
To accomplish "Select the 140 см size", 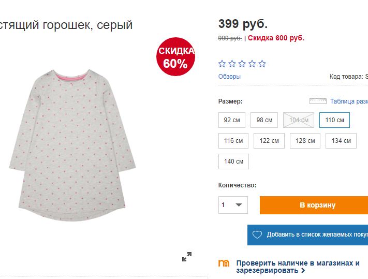I will point(233,161).
